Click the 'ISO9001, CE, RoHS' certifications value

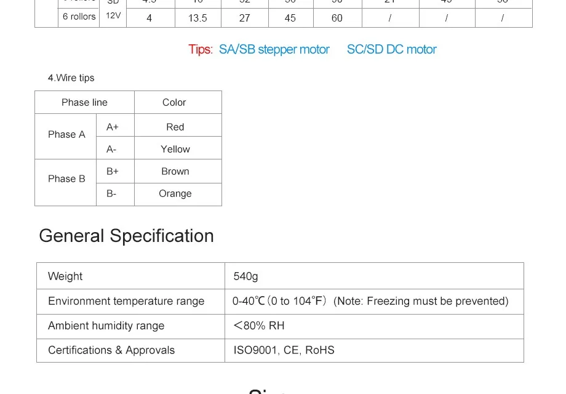tap(284, 350)
